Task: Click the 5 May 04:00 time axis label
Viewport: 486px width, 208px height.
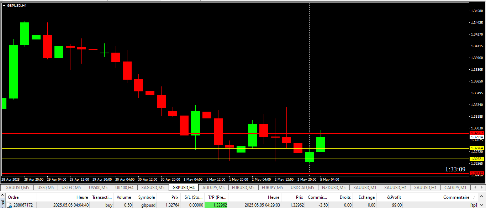Action: click(330, 179)
